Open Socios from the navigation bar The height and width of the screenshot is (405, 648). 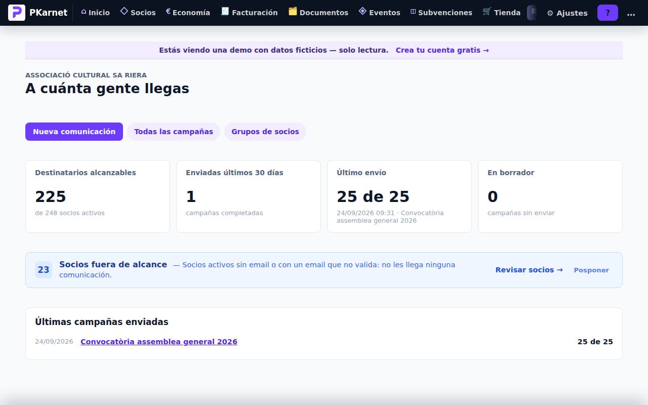pyautogui.click(x=138, y=13)
